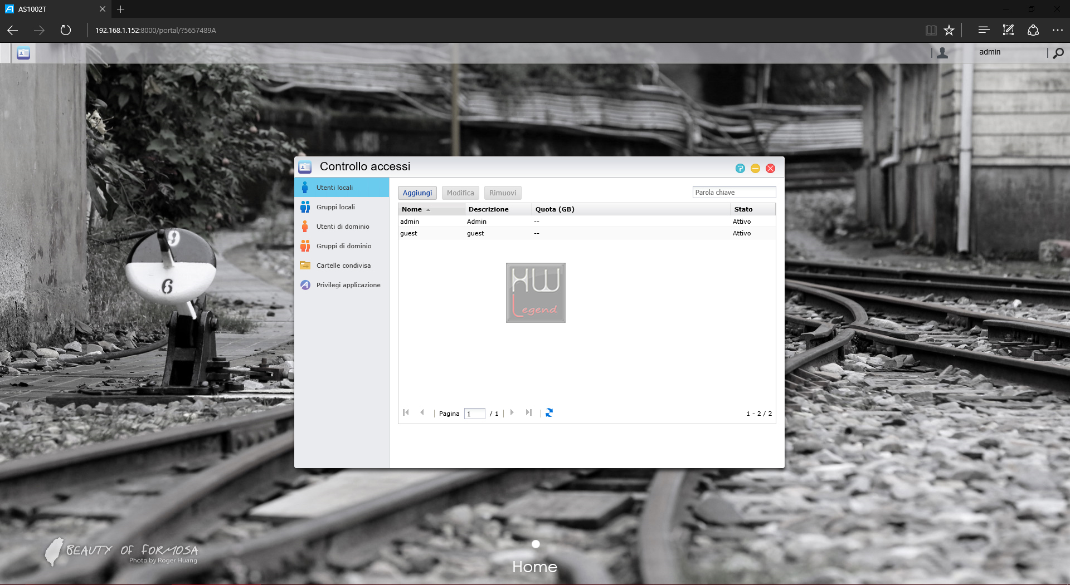Open the Make a Web Note icon
Image resolution: width=1070 pixels, height=585 pixels.
[x=1008, y=30]
